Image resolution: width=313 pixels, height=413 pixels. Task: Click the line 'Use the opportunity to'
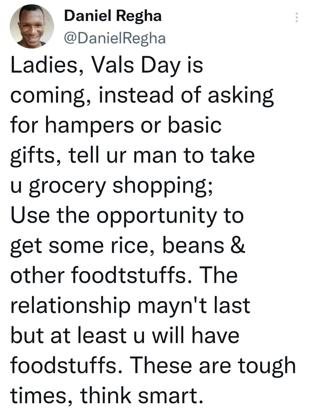click(x=127, y=216)
